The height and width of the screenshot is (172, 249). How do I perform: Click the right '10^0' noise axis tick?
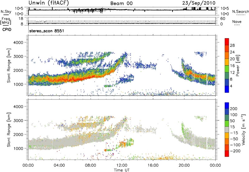pos(225,14)
